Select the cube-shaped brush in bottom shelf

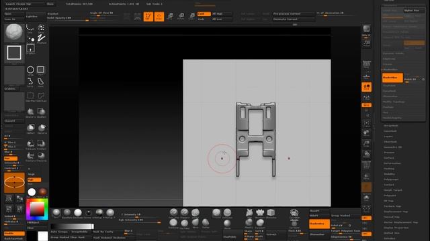(x=271, y=214)
